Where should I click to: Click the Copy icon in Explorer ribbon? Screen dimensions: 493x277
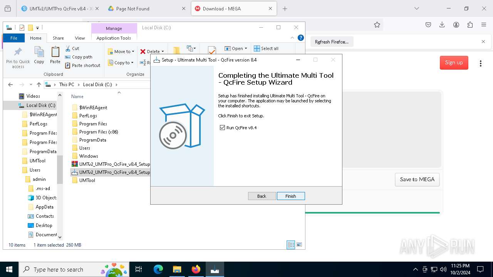[x=39, y=55]
